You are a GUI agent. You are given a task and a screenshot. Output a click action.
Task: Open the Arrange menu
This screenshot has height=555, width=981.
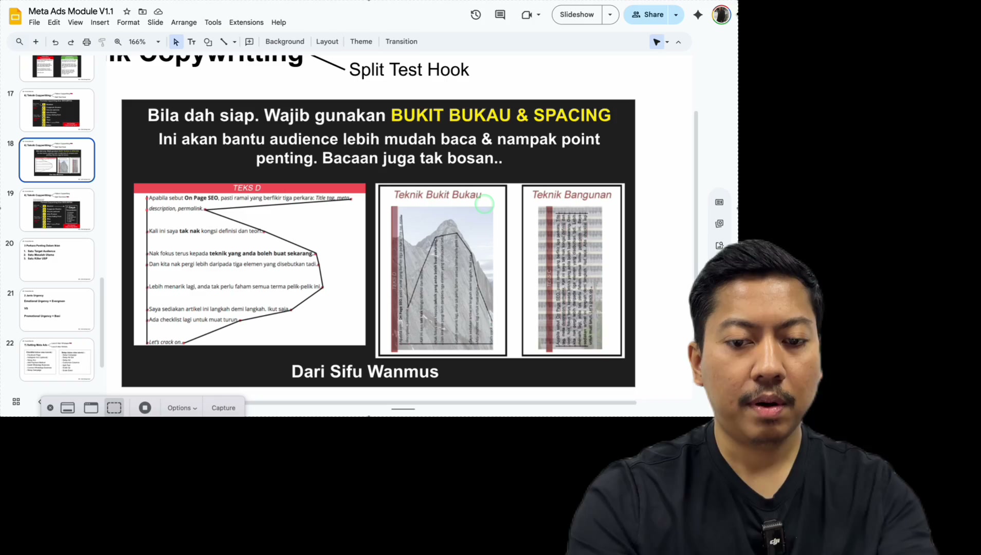(184, 23)
